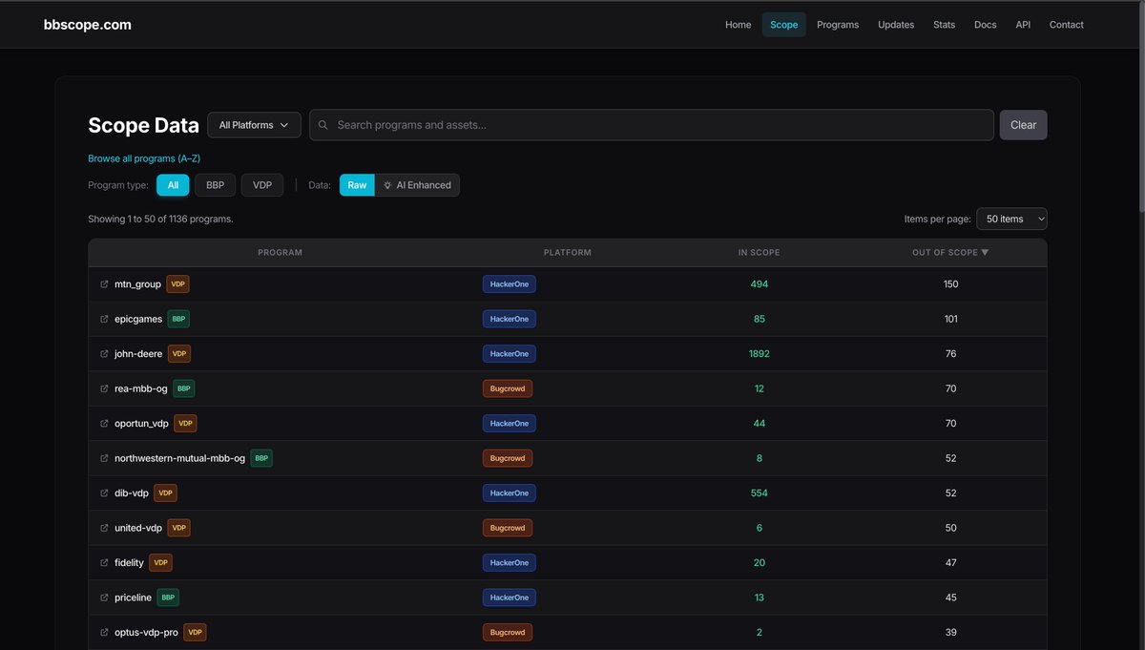This screenshot has width=1145, height=650.
Task: Click the Clear button
Action: tap(1023, 125)
